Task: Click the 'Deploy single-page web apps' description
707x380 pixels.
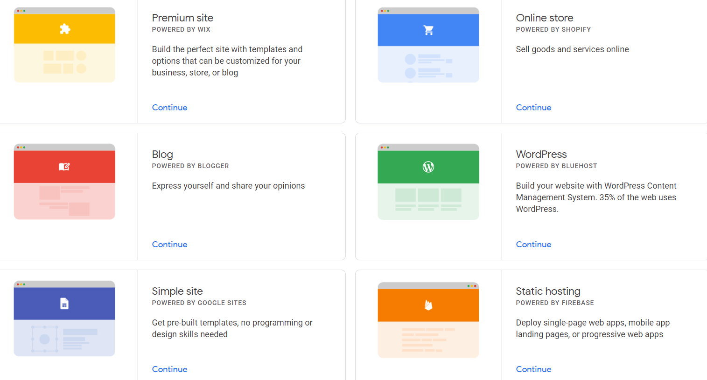Action: (593, 328)
